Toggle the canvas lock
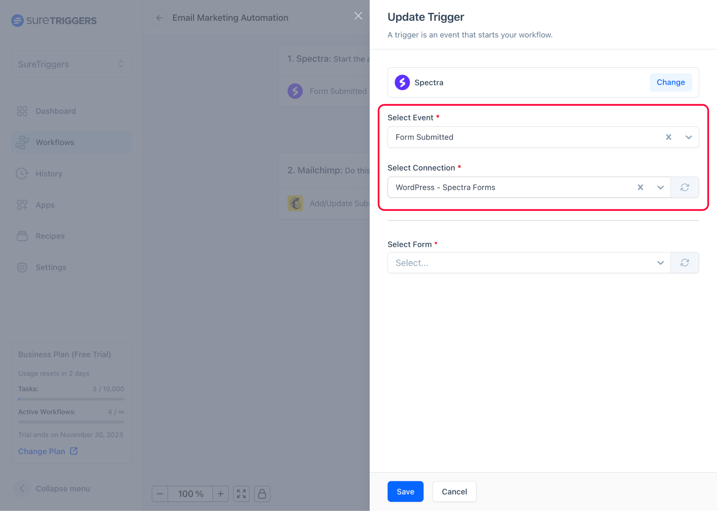 262,493
